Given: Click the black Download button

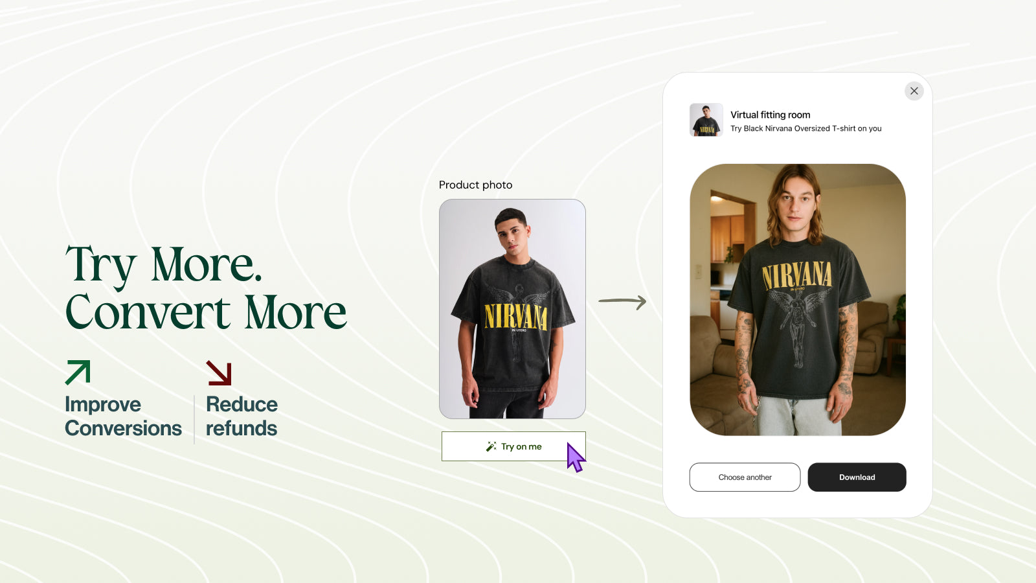Looking at the screenshot, I should [x=857, y=477].
